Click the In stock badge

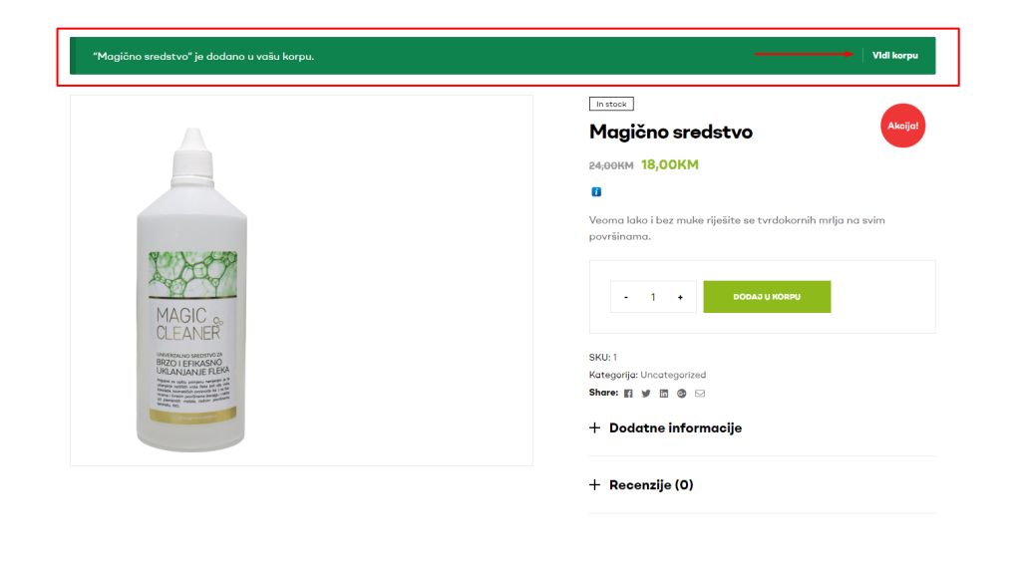tap(611, 104)
